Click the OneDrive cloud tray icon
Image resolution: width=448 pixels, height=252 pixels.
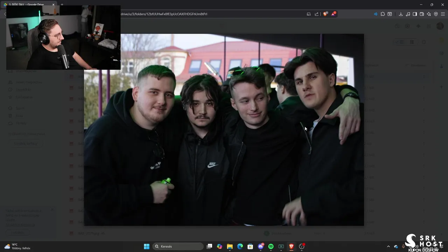pos(396,246)
